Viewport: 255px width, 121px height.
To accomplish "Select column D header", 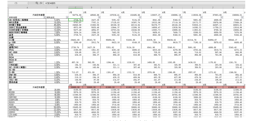I will [92, 7].
